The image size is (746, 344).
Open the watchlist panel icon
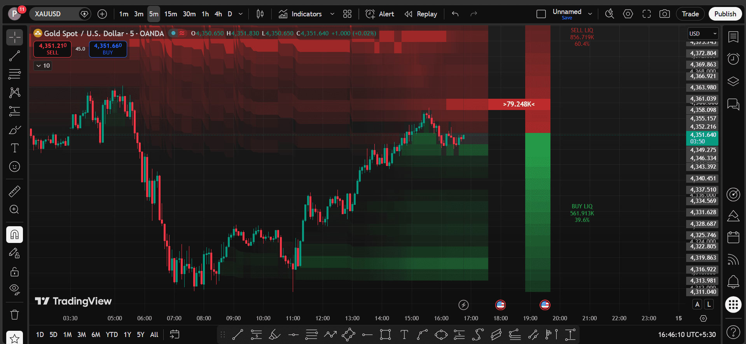point(733,37)
